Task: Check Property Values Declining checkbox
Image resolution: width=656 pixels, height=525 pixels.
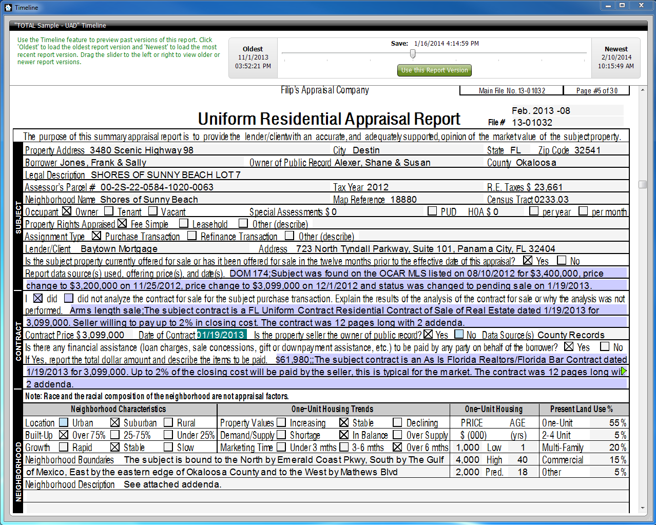Action: point(397,422)
